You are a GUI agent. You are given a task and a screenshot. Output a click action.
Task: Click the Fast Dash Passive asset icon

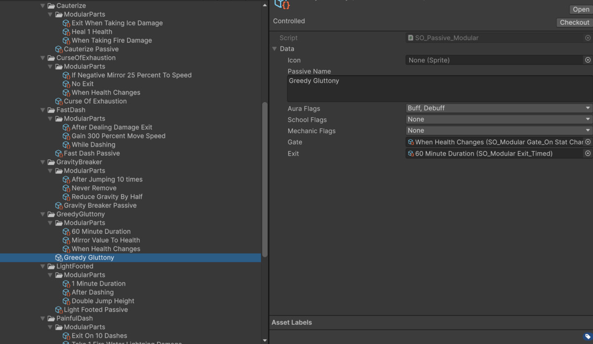(59, 154)
